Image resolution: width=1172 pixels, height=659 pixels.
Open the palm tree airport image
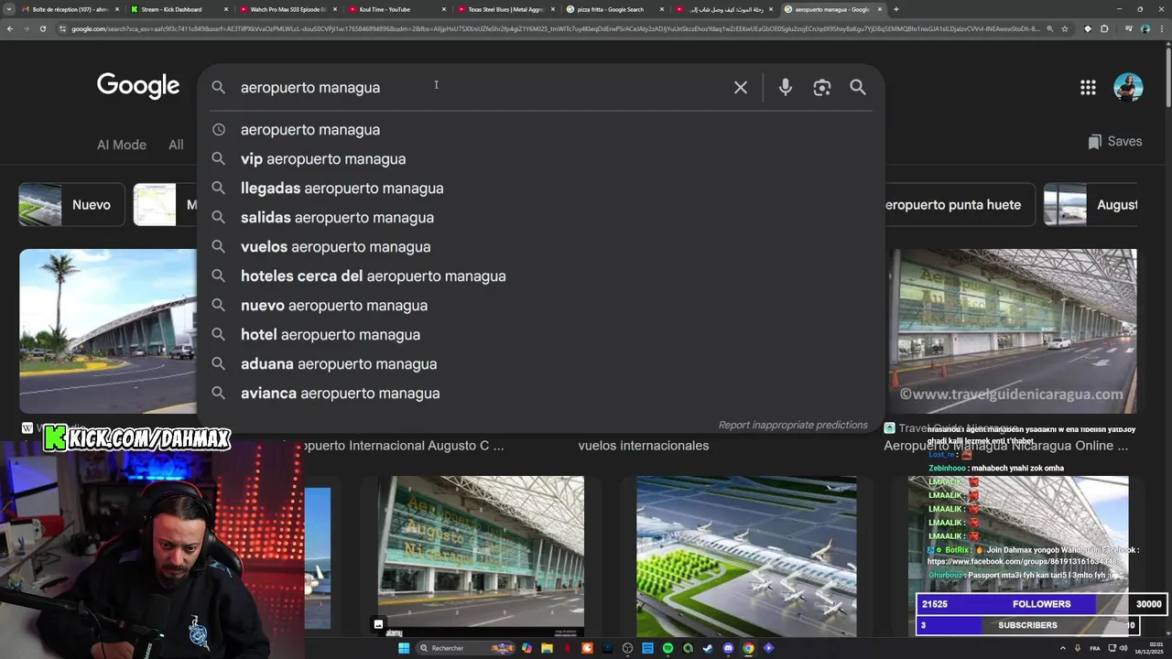pyautogui.click(x=107, y=331)
